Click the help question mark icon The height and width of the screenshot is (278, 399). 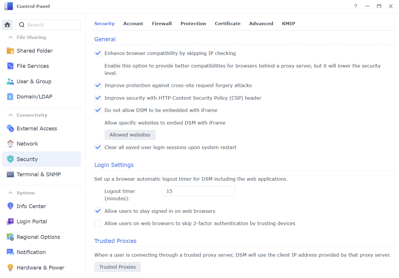(x=356, y=6)
